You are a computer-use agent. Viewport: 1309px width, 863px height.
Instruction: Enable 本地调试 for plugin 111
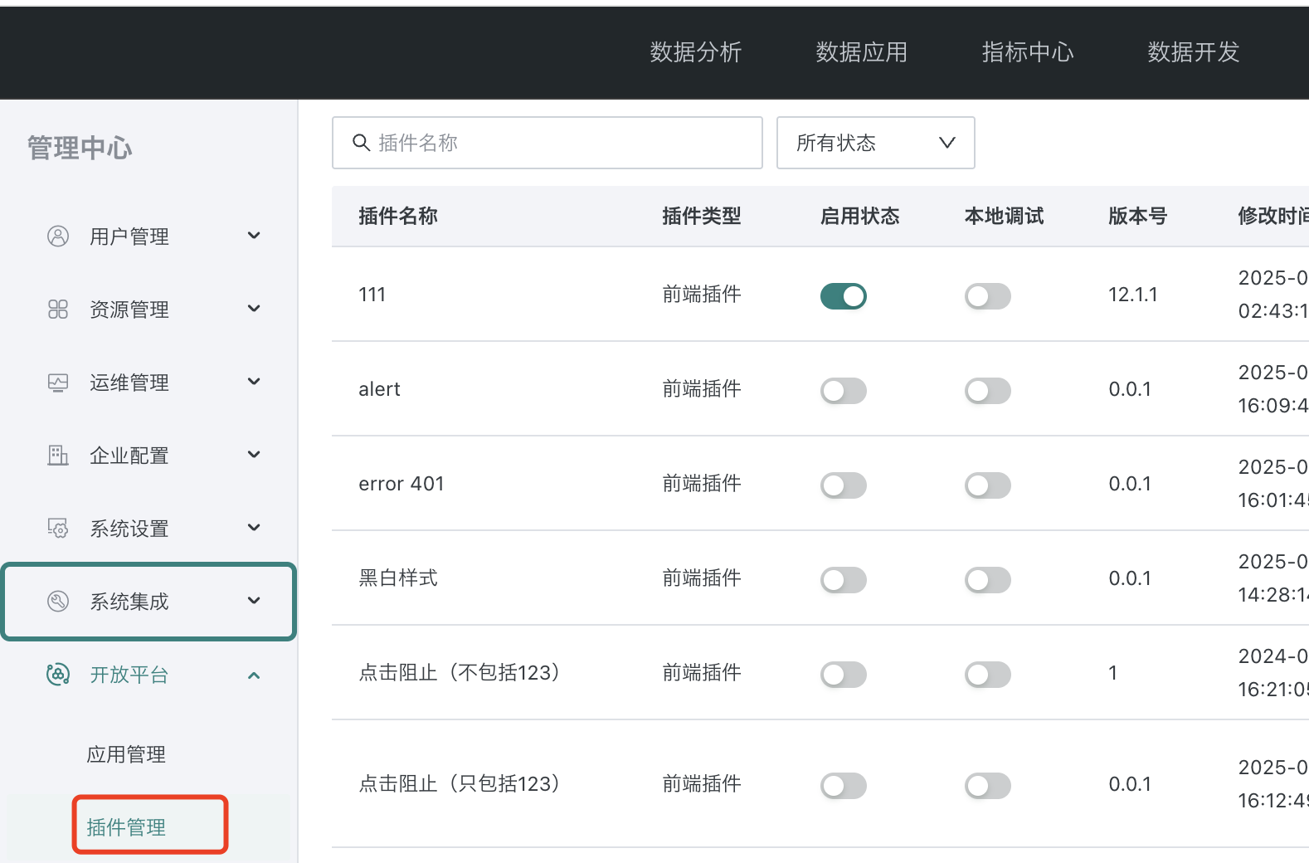click(x=988, y=296)
